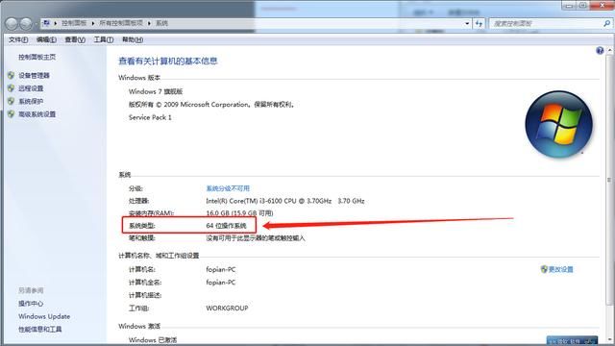
Task: Click shield icon next to 系统保护
Action: pos(11,101)
